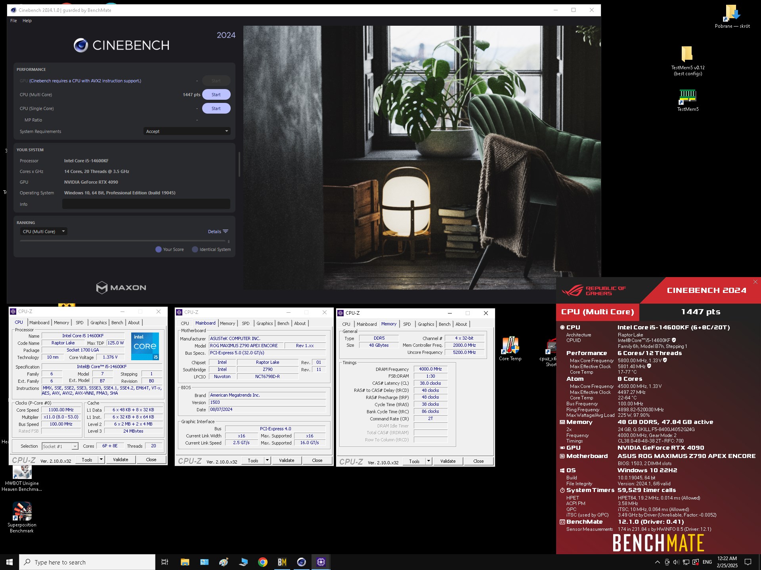Open File Explorer from the taskbar
761x570 pixels.
[185, 562]
